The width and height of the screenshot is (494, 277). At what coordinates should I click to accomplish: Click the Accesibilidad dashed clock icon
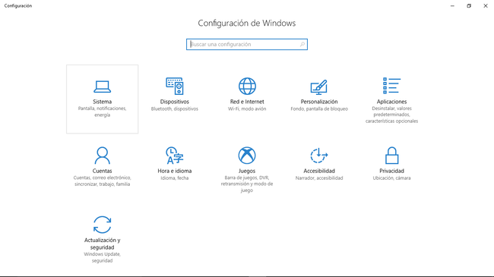pos(319,155)
